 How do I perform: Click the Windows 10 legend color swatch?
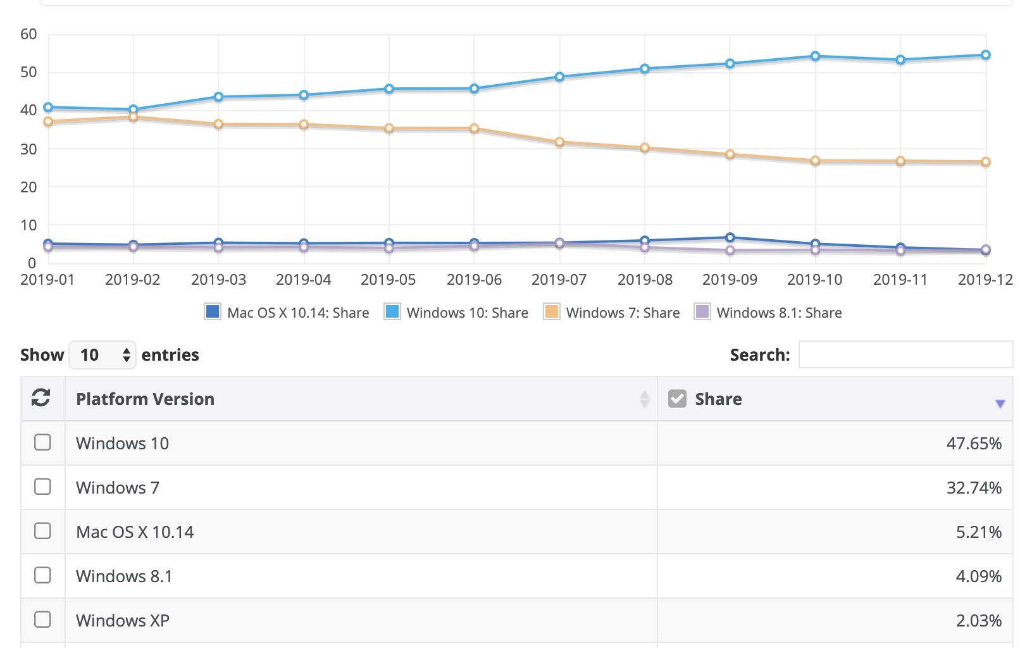(x=392, y=312)
